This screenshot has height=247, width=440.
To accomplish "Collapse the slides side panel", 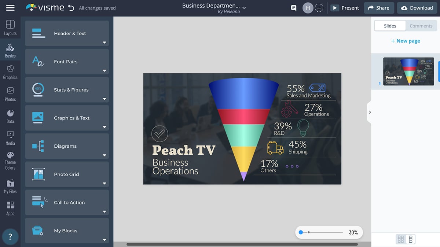I will (x=370, y=112).
